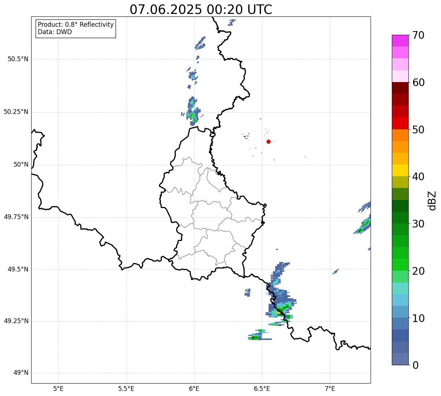Click the title "07.06.2025 00:20 UTC"
This screenshot has height=396, width=441.
pos(201,10)
